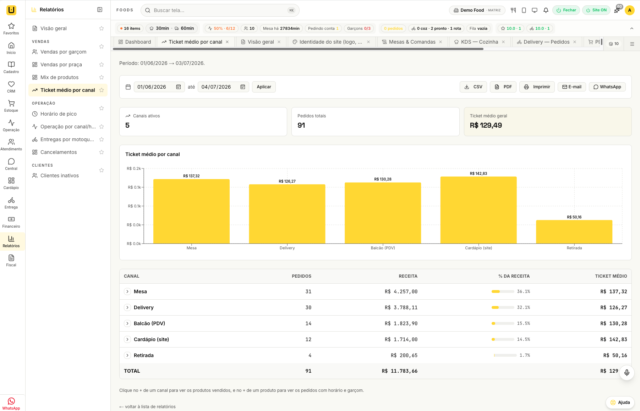Image resolution: width=640 pixels, height=411 pixels.
Task: Open Cardápio grid icon
Action: (x=11, y=183)
